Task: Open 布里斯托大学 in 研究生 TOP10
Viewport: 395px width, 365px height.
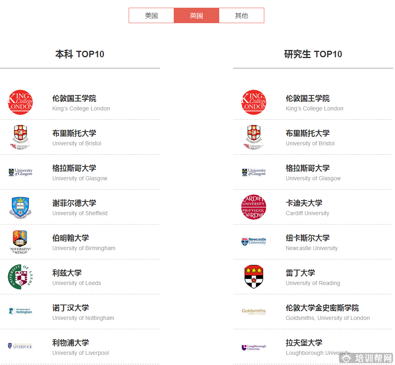Action: (308, 133)
